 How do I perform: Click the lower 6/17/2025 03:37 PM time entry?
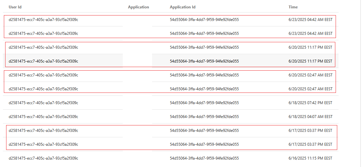(x=310, y=144)
